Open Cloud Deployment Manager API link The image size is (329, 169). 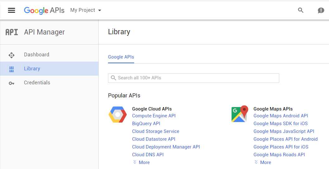[166, 147]
